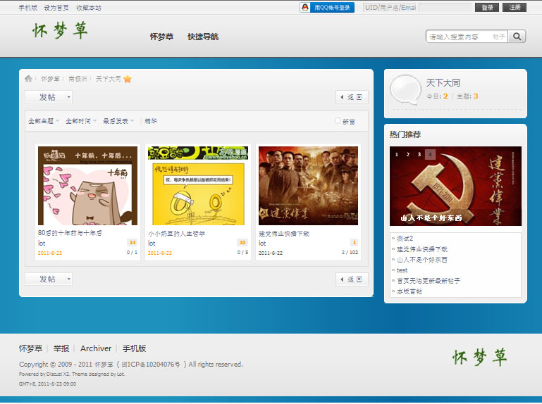Open recommended item 山人不是个好东西
The width and height of the screenshot is (542, 404).
pyautogui.click(x=422, y=260)
